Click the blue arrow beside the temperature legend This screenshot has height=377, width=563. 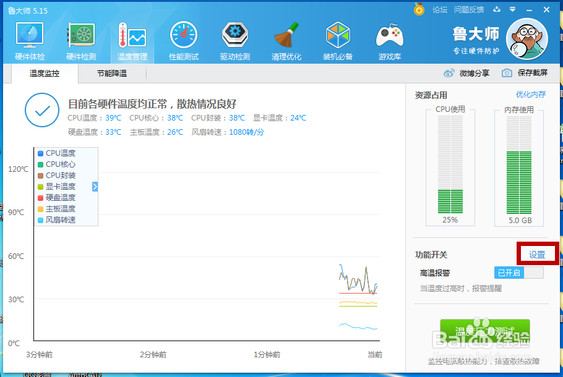click(95, 186)
